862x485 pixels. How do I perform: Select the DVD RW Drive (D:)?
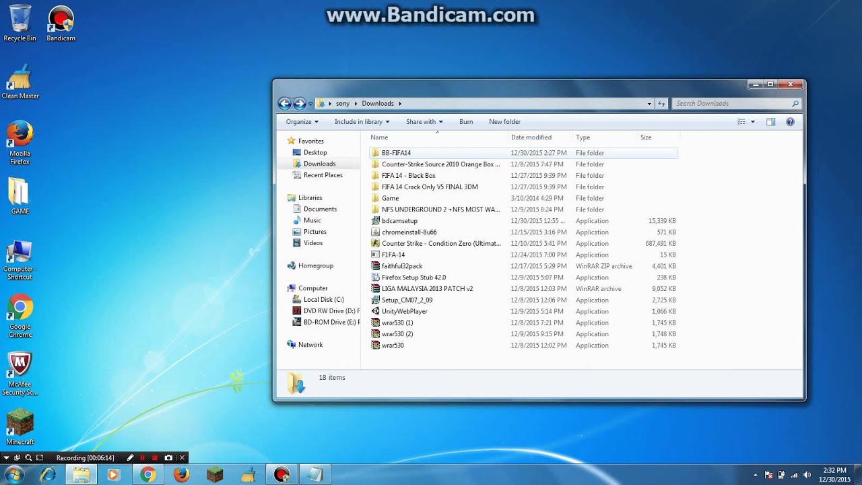(326, 311)
